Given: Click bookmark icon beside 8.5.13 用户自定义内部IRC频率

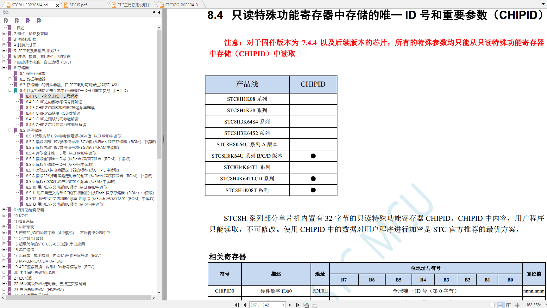Looking at the screenshot, I should (x=22, y=204).
